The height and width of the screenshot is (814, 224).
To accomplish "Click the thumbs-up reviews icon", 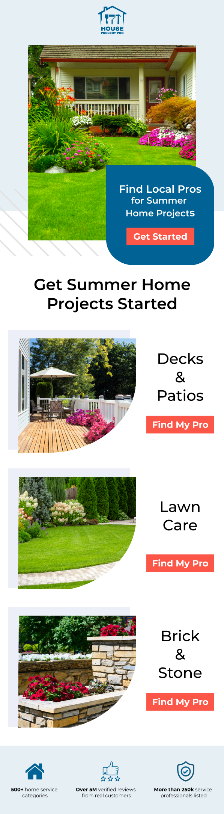I will pyautogui.click(x=110, y=771).
